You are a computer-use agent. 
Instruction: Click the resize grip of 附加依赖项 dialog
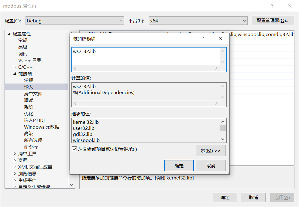coord(228,172)
